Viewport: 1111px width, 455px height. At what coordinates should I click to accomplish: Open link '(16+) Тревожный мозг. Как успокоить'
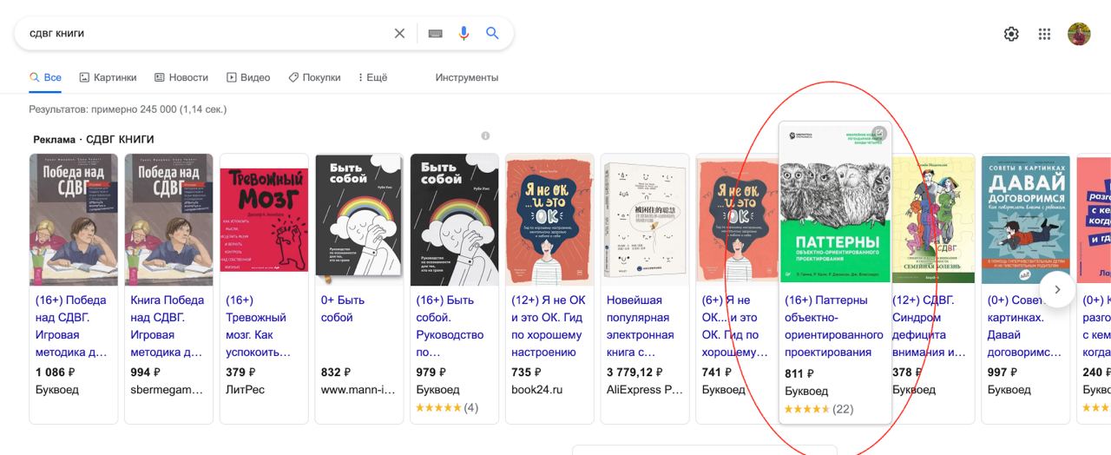coord(258,326)
